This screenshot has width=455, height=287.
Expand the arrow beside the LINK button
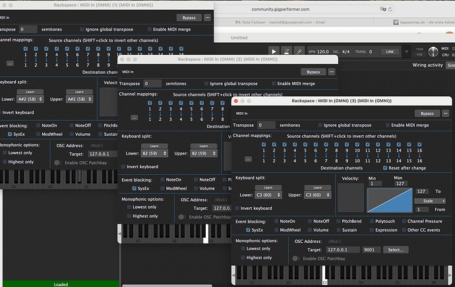coord(406,52)
